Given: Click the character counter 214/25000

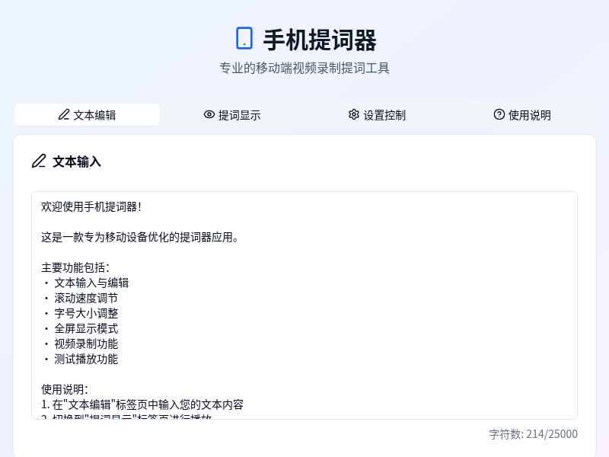Looking at the screenshot, I should point(533,434).
